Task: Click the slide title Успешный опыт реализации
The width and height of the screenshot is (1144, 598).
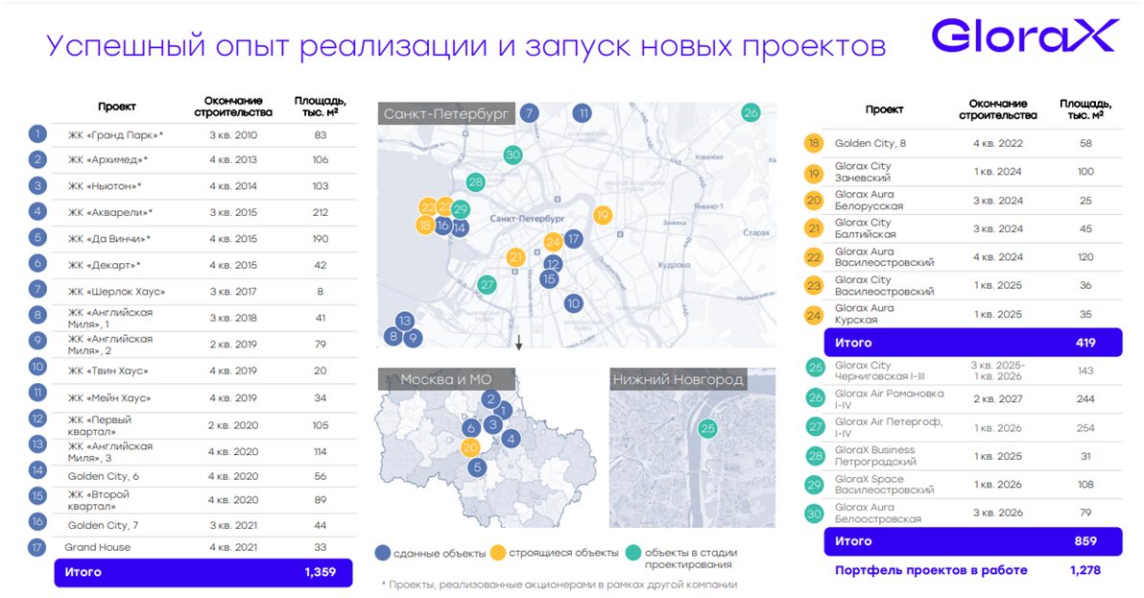Action: pyautogui.click(x=466, y=45)
